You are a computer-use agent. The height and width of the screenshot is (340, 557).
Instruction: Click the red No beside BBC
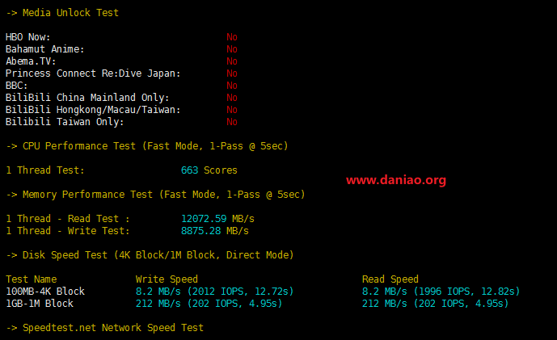pos(232,86)
